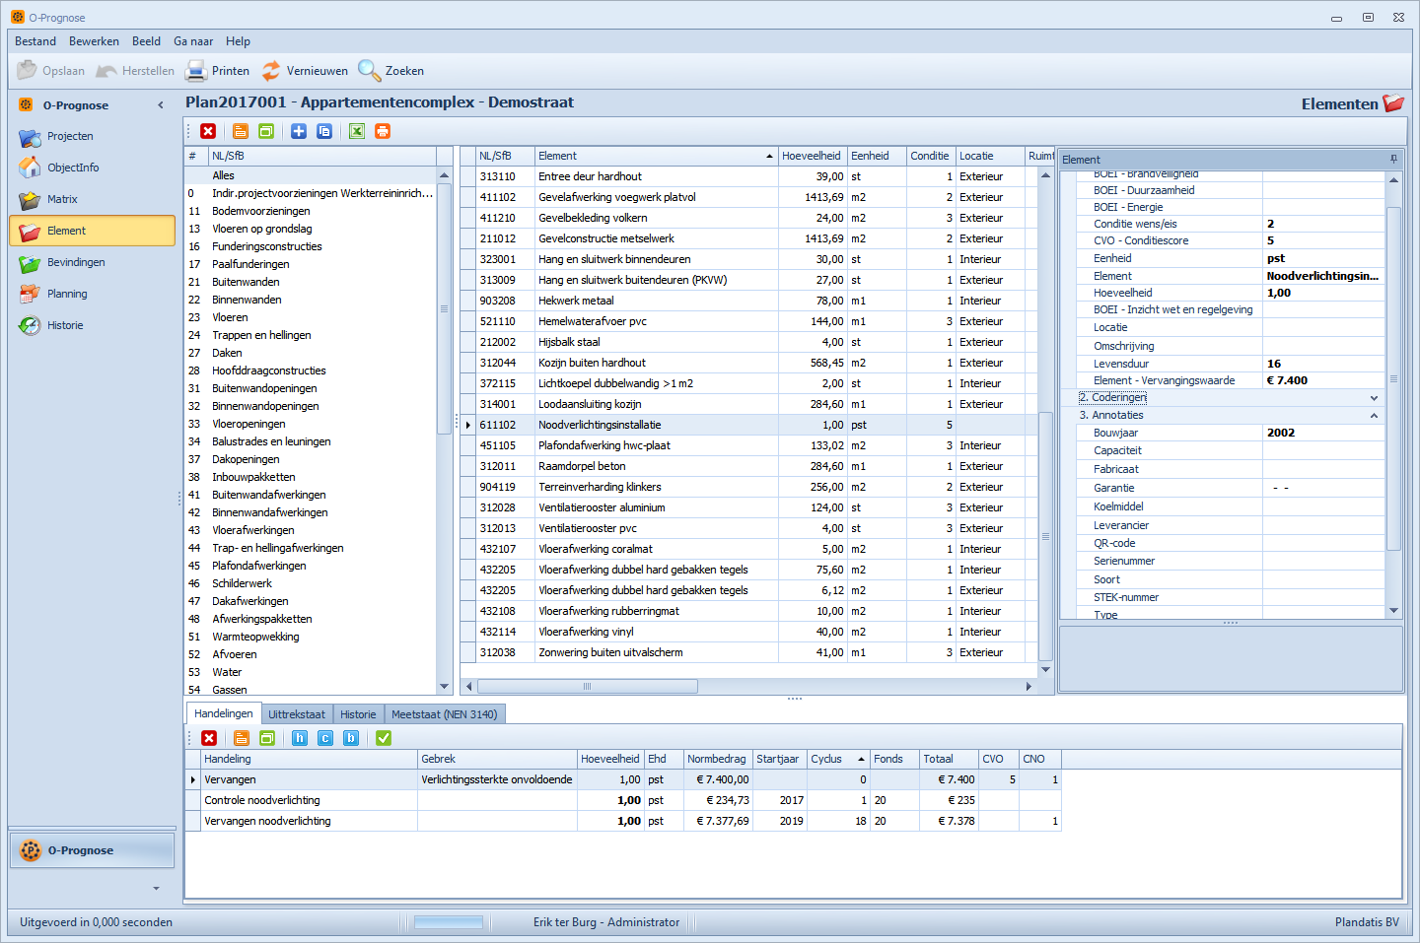Image resolution: width=1420 pixels, height=943 pixels.
Task: Open the sidebar options dropdown arrow at bottom
Action: 156,888
